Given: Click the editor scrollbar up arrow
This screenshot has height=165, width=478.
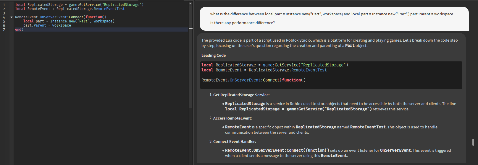Looking at the screenshot, I should 190,4.
